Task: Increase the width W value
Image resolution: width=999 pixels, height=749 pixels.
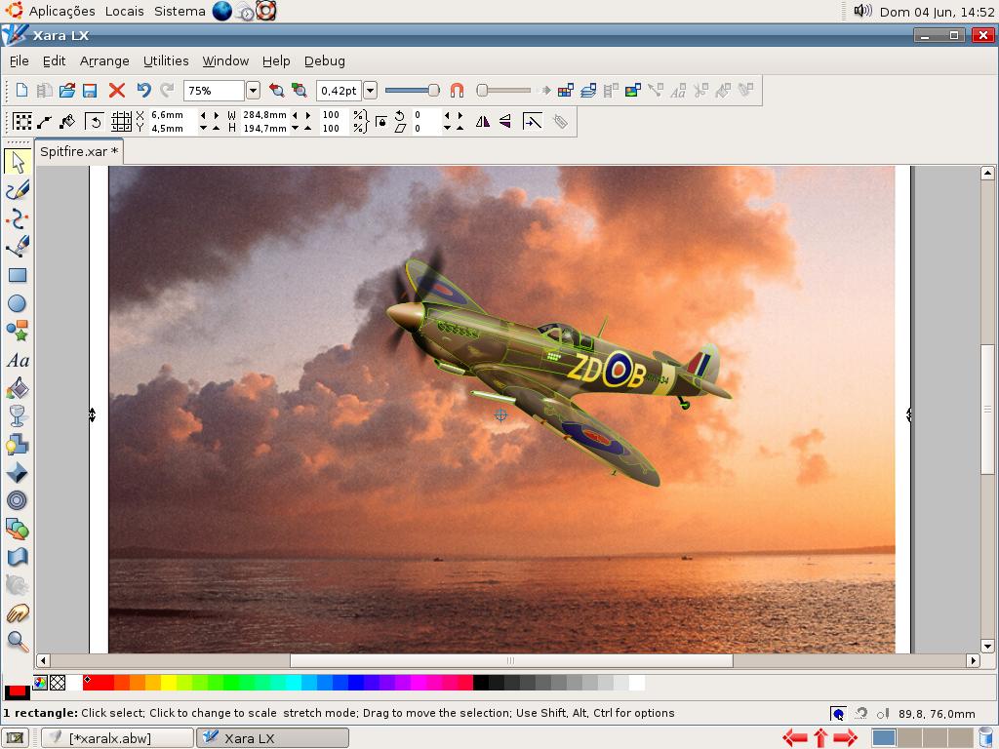Action: click(x=307, y=115)
